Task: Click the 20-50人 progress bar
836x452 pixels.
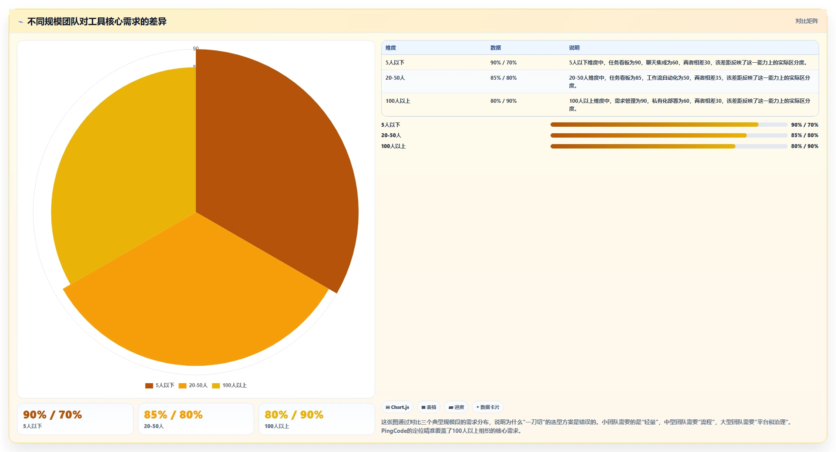Action: tap(669, 135)
